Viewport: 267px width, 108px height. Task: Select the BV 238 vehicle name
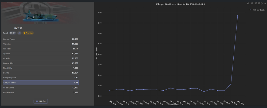click(x=18, y=28)
